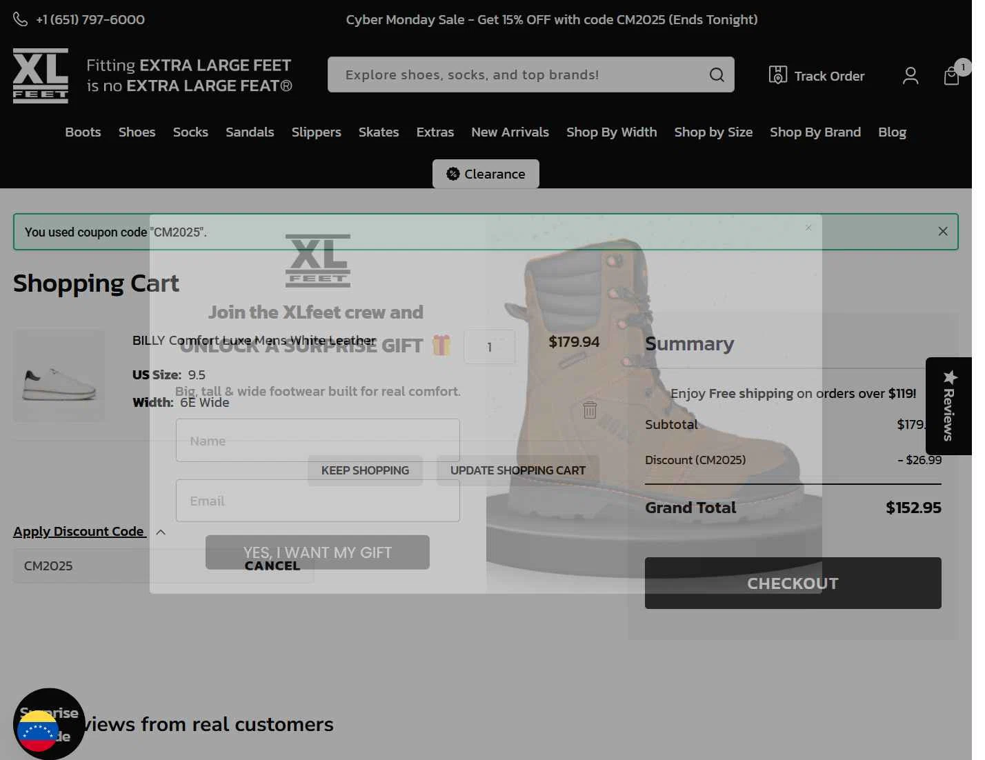
Task: Click the Cyber Monday Sale announcement text
Action: pos(552,19)
